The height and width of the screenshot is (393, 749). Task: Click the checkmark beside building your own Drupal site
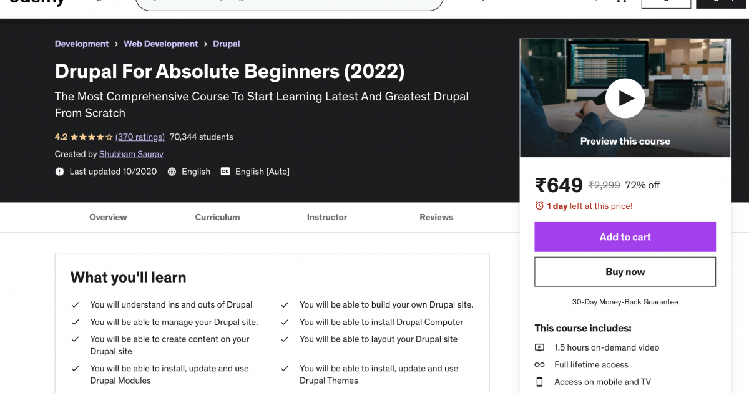coord(285,304)
